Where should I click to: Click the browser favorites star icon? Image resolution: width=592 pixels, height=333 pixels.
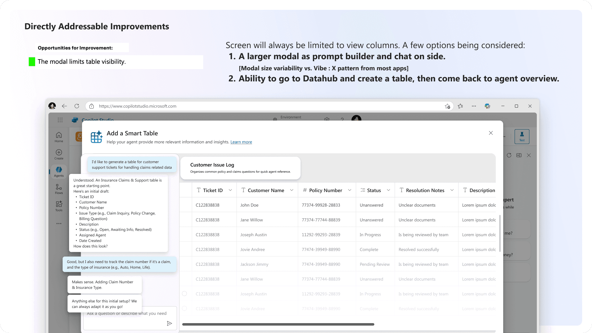(x=460, y=106)
